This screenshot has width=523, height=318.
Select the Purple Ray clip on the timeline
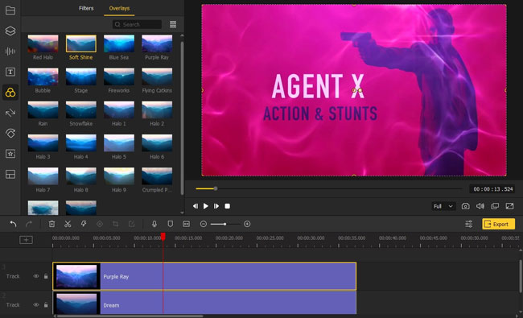point(204,276)
